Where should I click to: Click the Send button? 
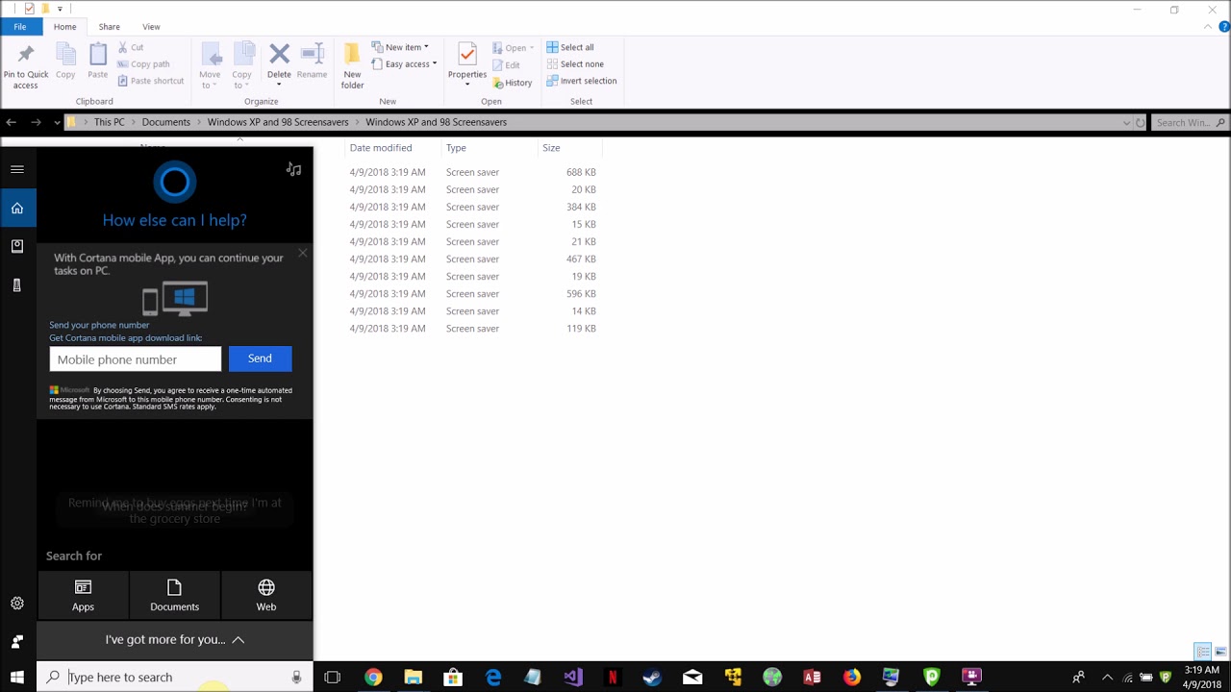click(x=260, y=358)
